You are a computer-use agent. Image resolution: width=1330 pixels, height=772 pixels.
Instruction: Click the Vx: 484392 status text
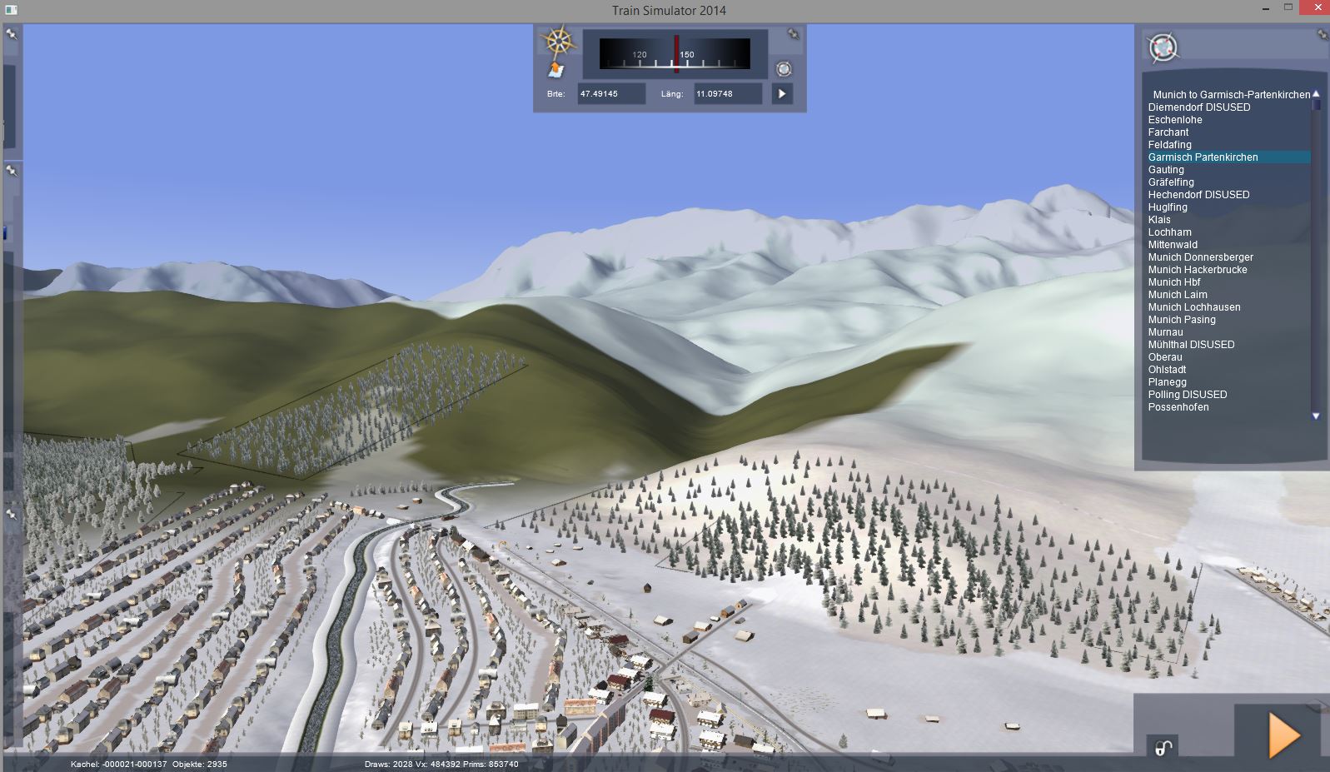coord(439,764)
